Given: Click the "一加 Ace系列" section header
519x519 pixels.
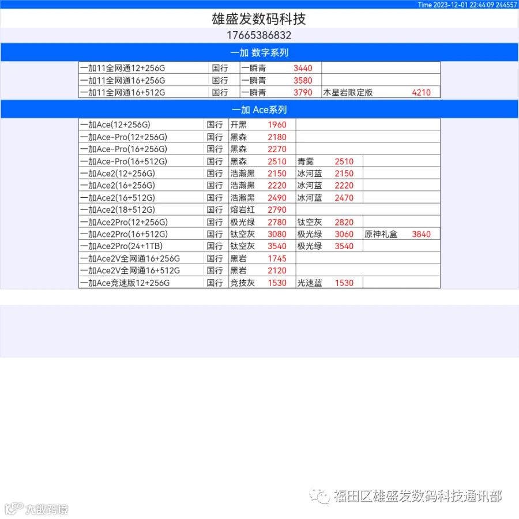Looking at the screenshot, I should 259,110.
